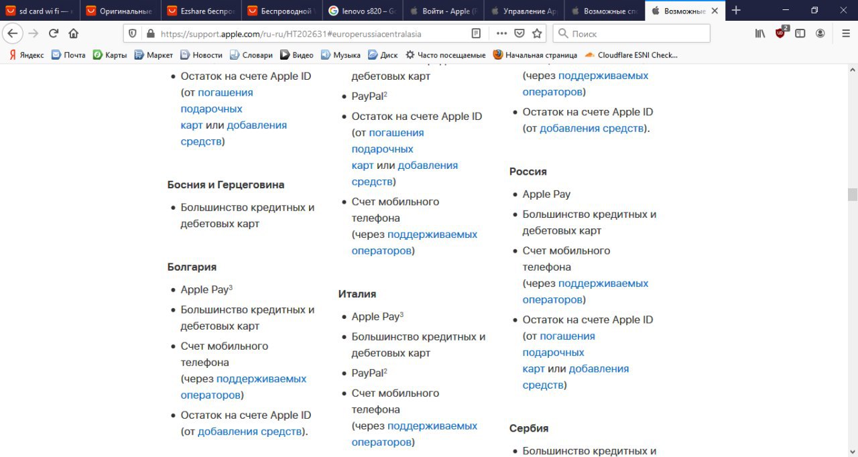Click the forward navigation arrow
This screenshot has height=457, width=858.
click(x=34, y=34)
